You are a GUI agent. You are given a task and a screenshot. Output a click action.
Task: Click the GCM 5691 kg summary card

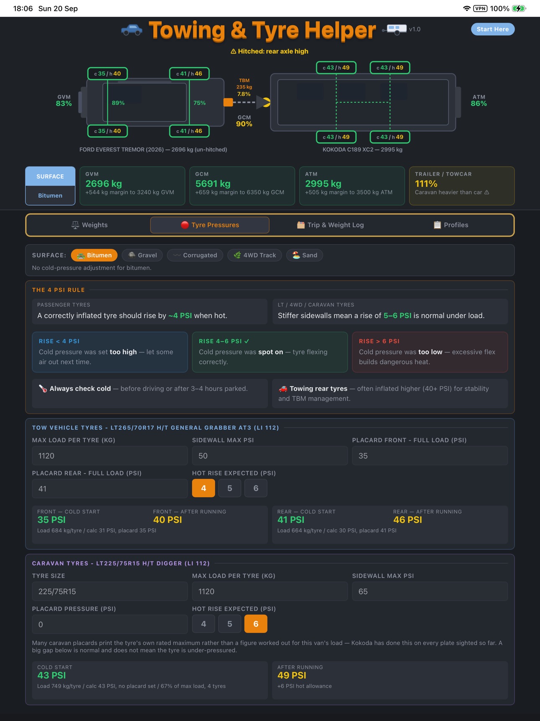(242, 186)
